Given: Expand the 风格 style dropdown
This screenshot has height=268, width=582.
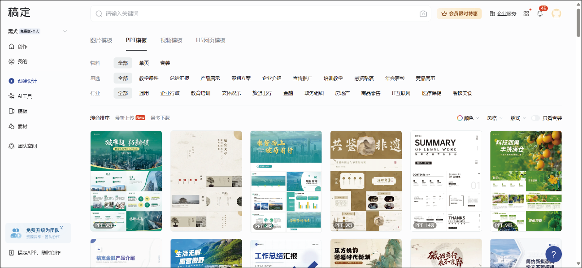Looking at the screenshot, I should [x=494, y=118].
